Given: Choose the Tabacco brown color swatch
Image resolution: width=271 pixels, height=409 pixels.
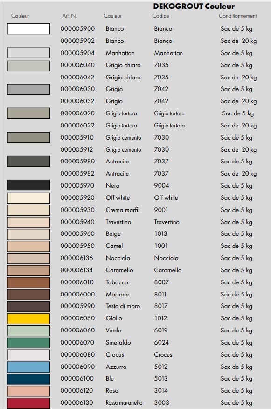Looking at the screenshot, I should (x=28, y=282).
